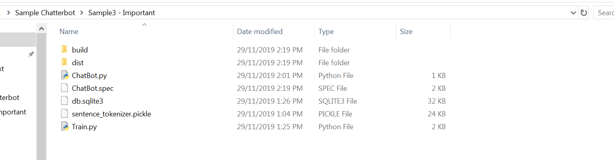Viewport: 614px width, 160px height.
Task: Expand the chevron after Sample Chatterbot breadcrumb
Action: tap(82, 13)
